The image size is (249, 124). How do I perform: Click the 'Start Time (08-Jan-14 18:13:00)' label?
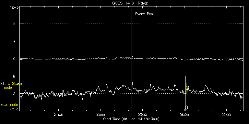point(131,119)
